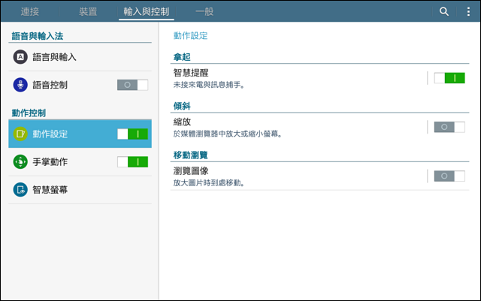
Task: Open the three-dot overflow menu
Action: coord(468,12)
